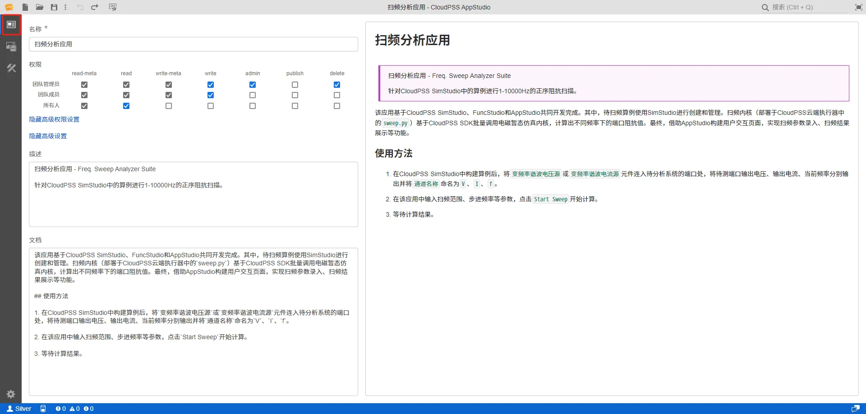Click the read-meta column header

click(84, 73)
